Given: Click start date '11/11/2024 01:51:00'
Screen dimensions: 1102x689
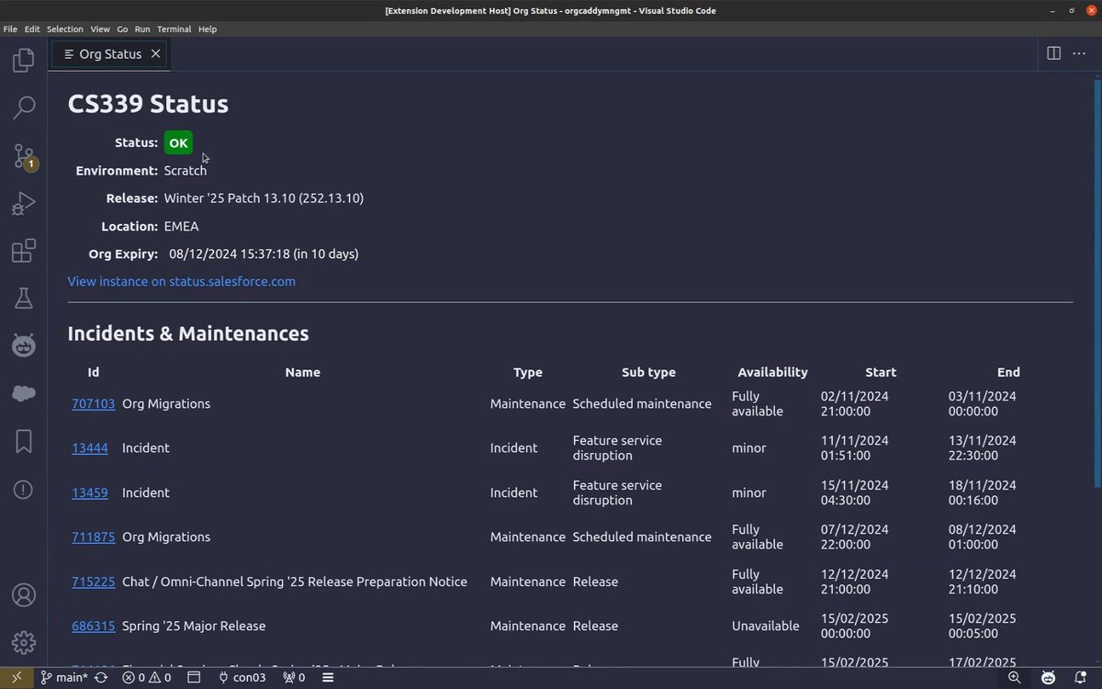Looking at the screenshot, I should click(x=855, y=447).
